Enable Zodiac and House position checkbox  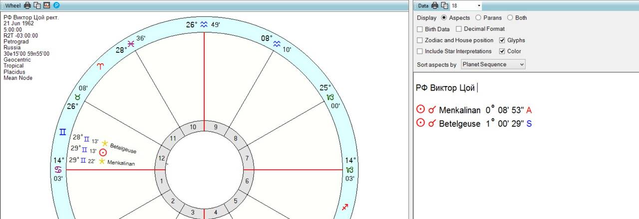pyautogui.click(x=420, y=40)
